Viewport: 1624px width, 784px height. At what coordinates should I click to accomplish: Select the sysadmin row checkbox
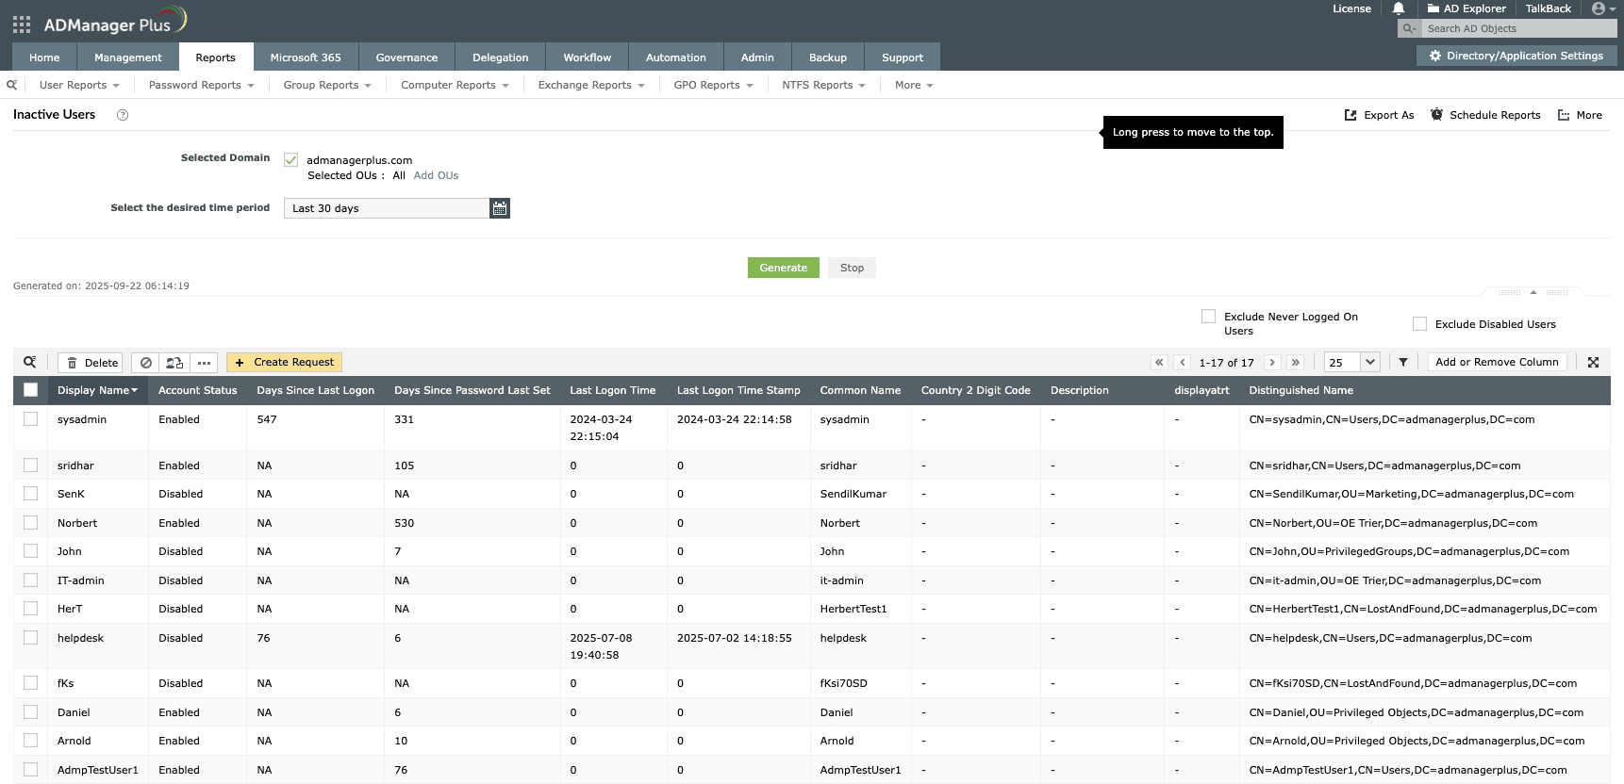pos(30,419)
